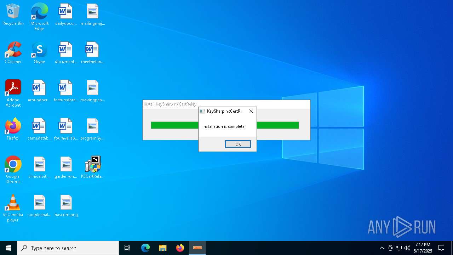The image size is (453, 255).
Task: Select the Microsoft Edge desktop shortcut
Action: click(x=39, y=17)
